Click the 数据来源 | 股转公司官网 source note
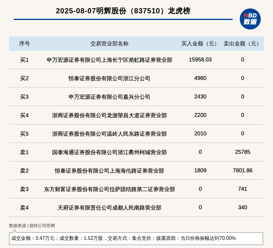The height and width of the screenshot is (248, 273). 32,226
